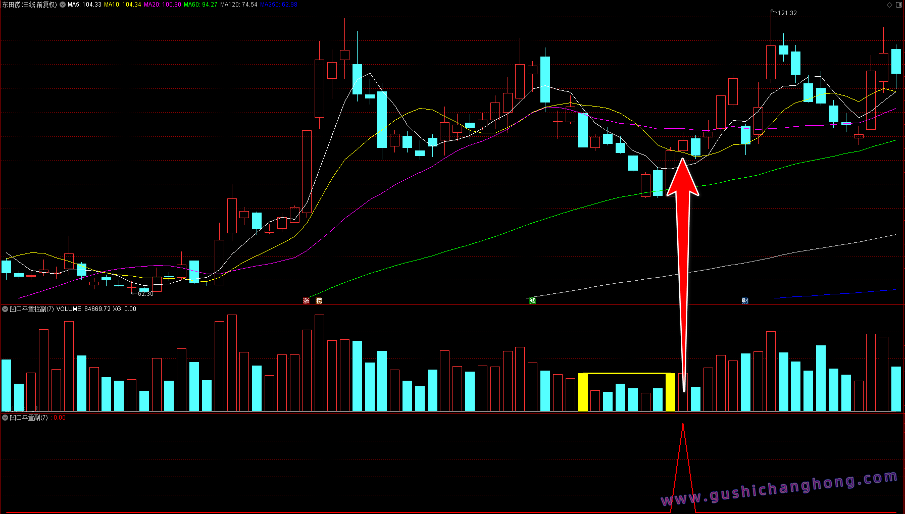Click the 凹口平量柱副(7) indicator name
This screenshot has height=514, width=905.
coord(31,309)
